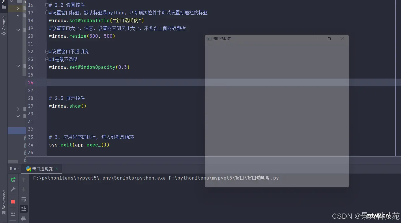This screenshot has width=401, height=223.
Task: Click the app icon in 窗口透明度 window title bar
Action: point(209,39)
